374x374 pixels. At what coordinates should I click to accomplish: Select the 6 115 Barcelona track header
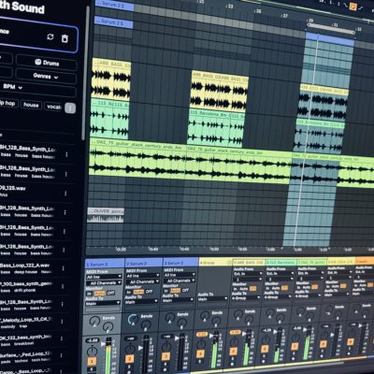click(x=280, y=262)
